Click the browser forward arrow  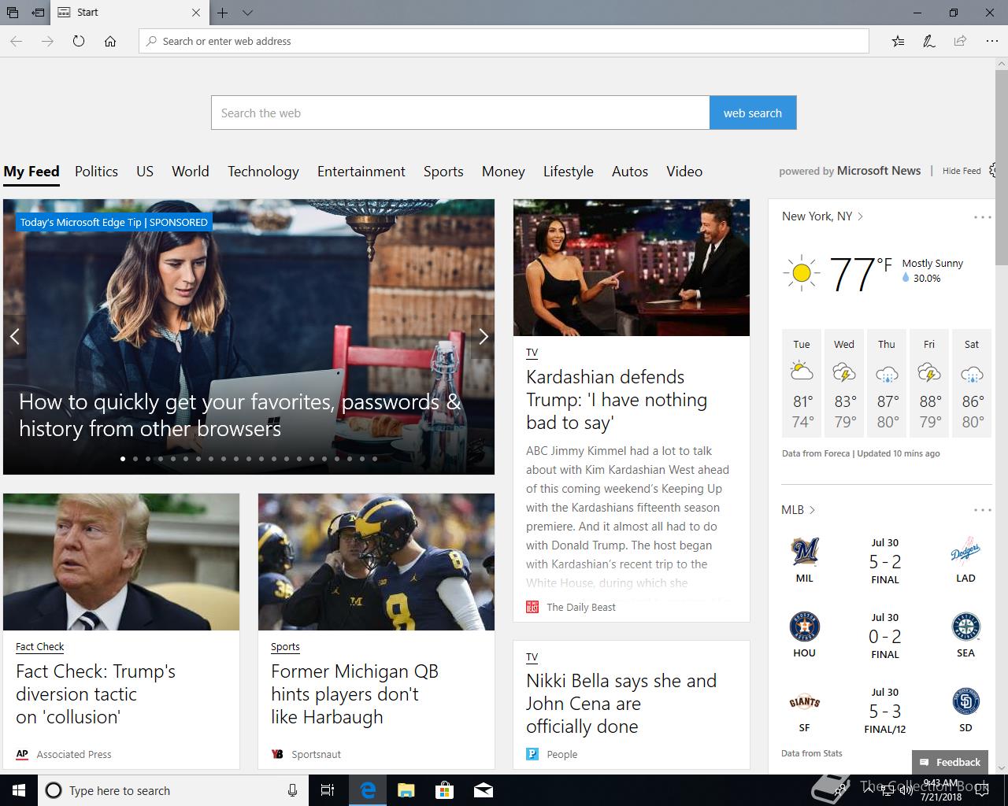47,41
